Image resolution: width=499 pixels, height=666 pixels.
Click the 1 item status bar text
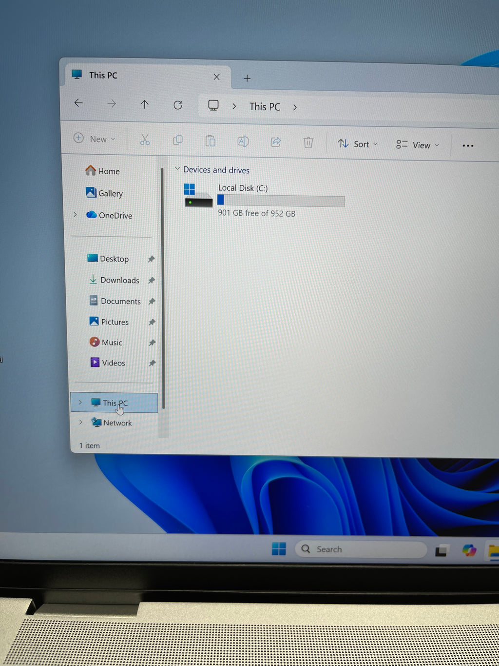(x=90, y=445)
